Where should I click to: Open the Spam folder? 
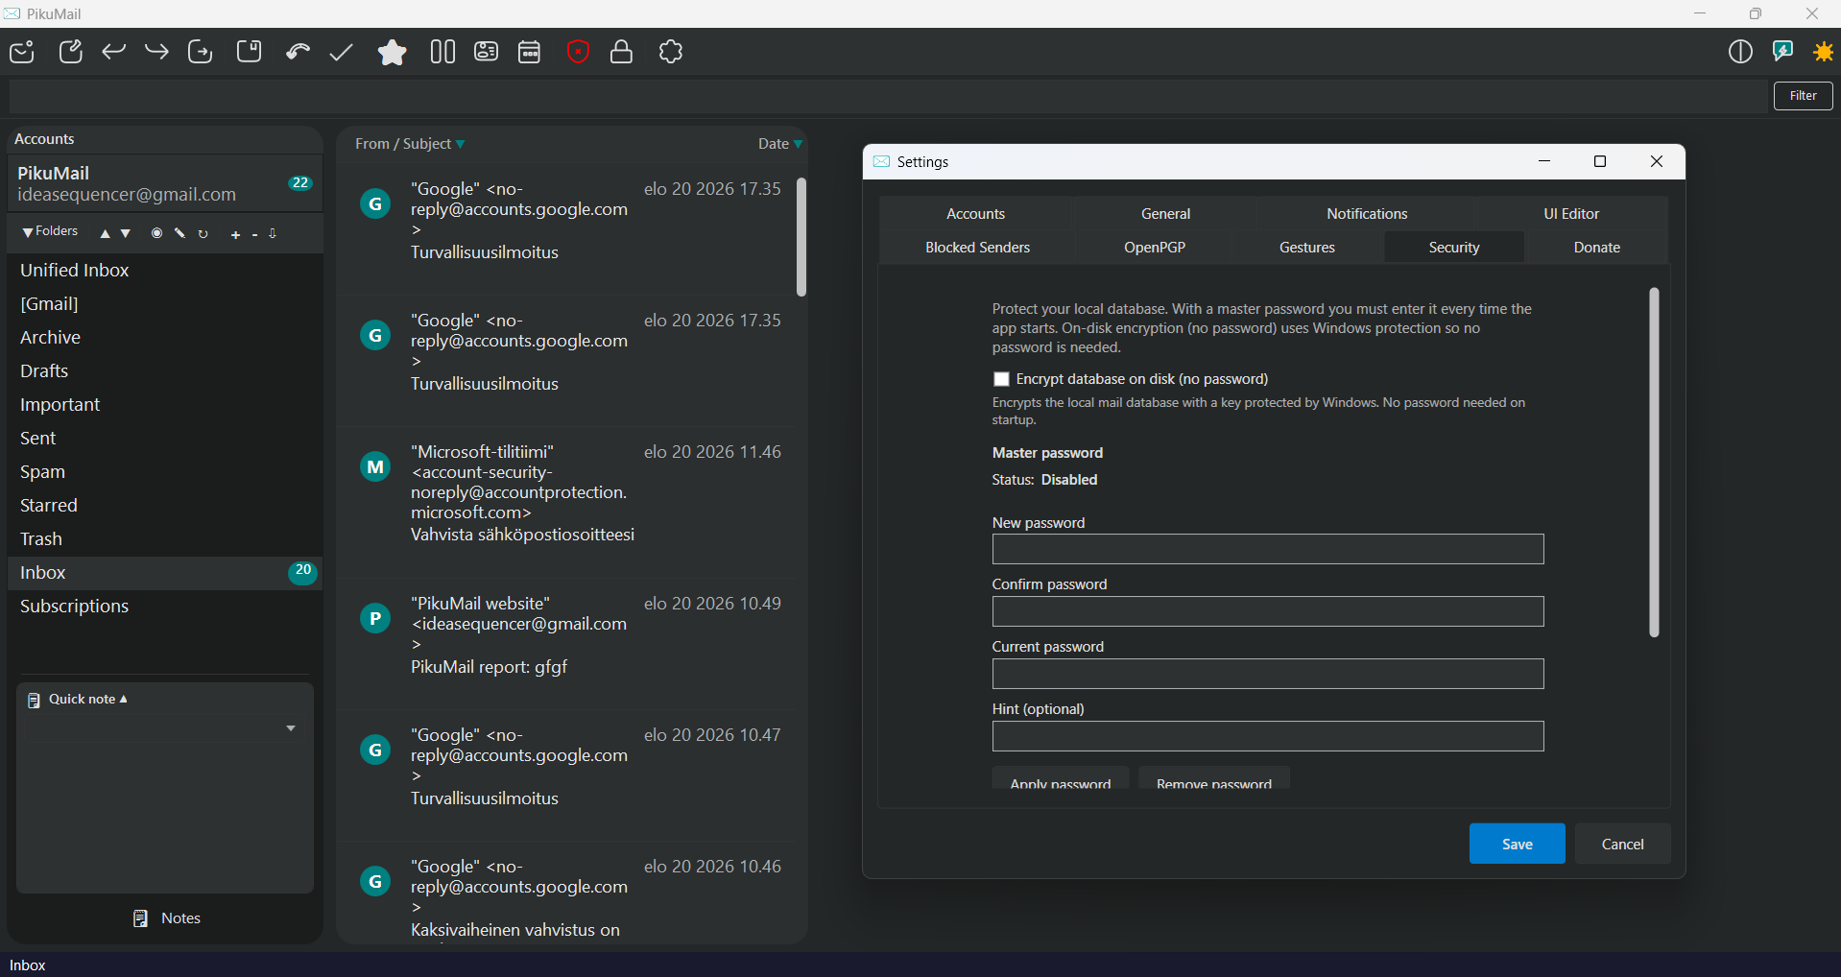[x=165, y=472]
